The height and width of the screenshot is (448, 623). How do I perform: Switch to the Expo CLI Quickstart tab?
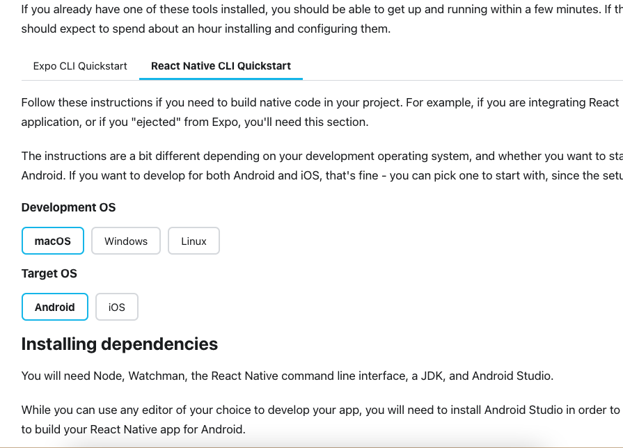point(80,66)
